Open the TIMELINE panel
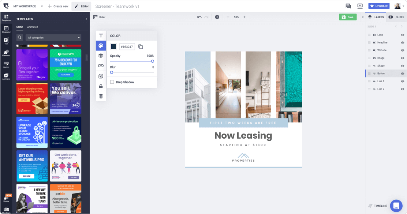This screenshot has width=407, height=214. 378,206
